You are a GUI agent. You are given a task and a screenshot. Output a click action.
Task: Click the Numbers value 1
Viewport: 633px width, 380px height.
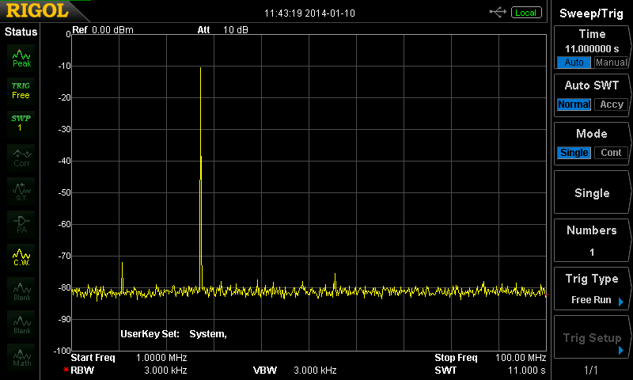592,253
